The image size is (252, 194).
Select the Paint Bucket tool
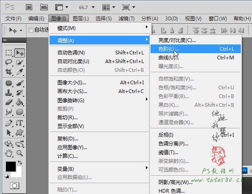click(20, 102)
